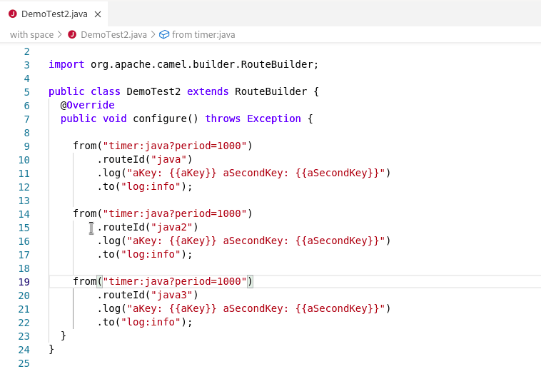This screenshot has height=379, width=541.
Task: Open the 'from timer:java' breadcrumb symbol
Action: coord(203,34)
